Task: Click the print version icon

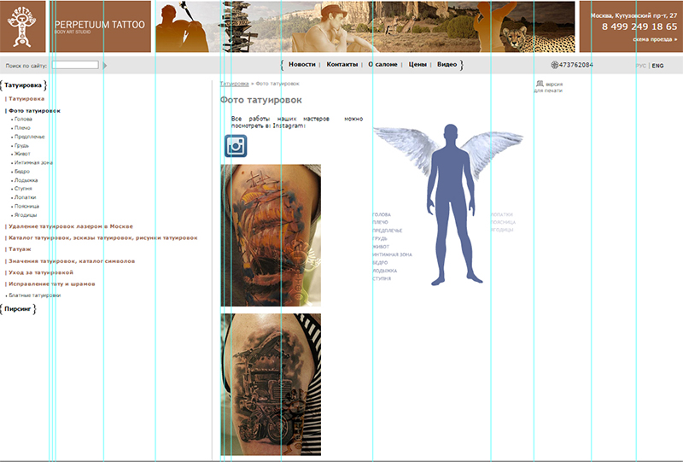Action: [540, 85]
